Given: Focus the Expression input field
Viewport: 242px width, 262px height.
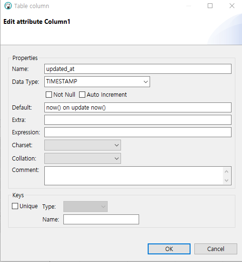Looking at the screenshot, I should coord(138,132).
